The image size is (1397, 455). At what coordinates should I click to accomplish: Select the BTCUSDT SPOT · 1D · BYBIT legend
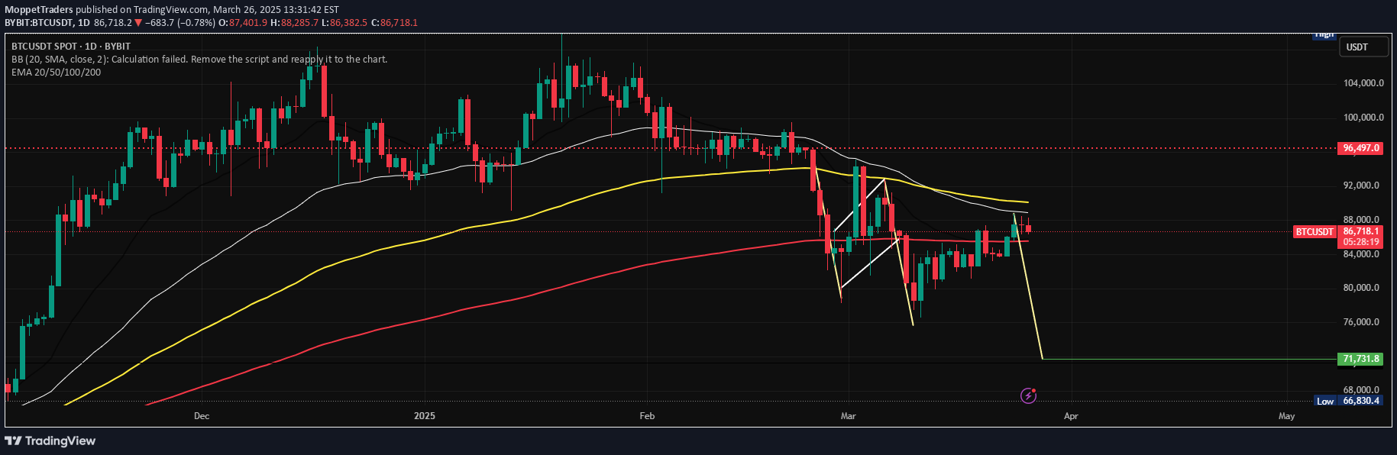(x=71, y=47)
